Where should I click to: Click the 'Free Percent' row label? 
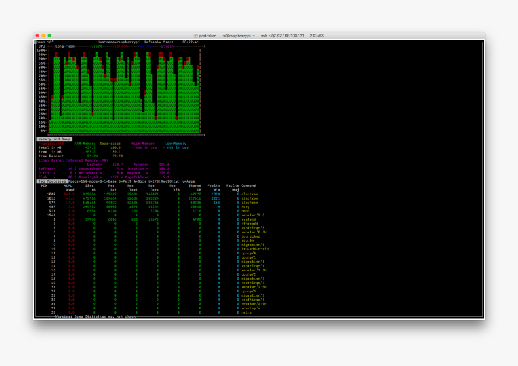(x=51, y=156)
